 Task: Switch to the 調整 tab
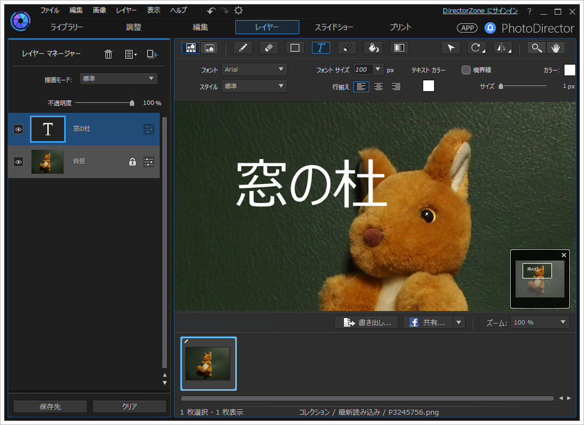point(134,27)
